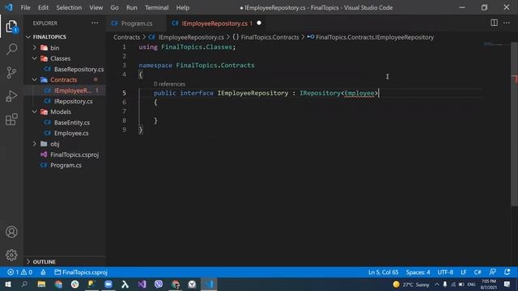Expand the obj folder
Screen dimensions: 518x291
point(35,144)
